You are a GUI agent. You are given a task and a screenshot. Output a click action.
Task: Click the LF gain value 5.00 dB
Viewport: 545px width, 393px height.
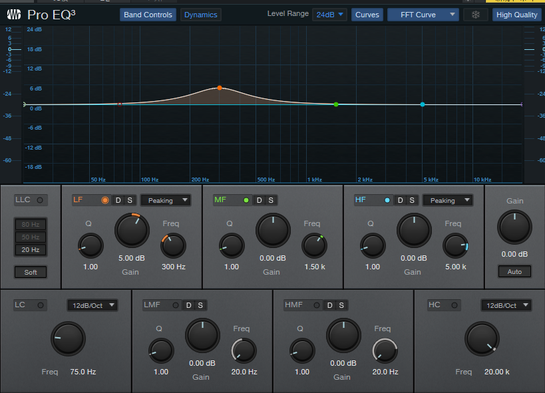pos(132,258)
